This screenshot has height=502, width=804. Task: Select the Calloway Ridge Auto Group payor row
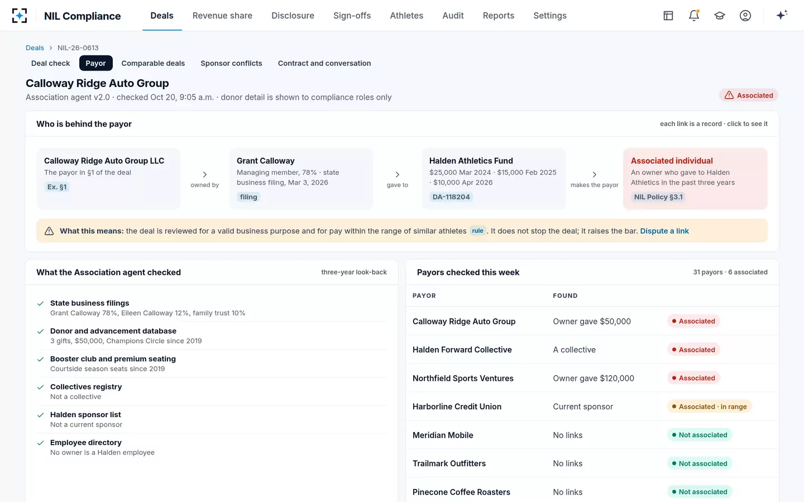(592, 321)
